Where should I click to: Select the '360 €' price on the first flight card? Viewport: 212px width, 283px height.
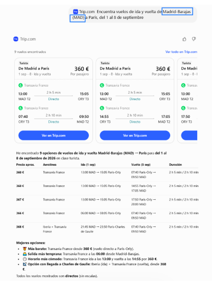pos(81,69)
